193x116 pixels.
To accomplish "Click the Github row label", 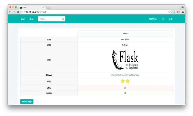I will 49,75.
